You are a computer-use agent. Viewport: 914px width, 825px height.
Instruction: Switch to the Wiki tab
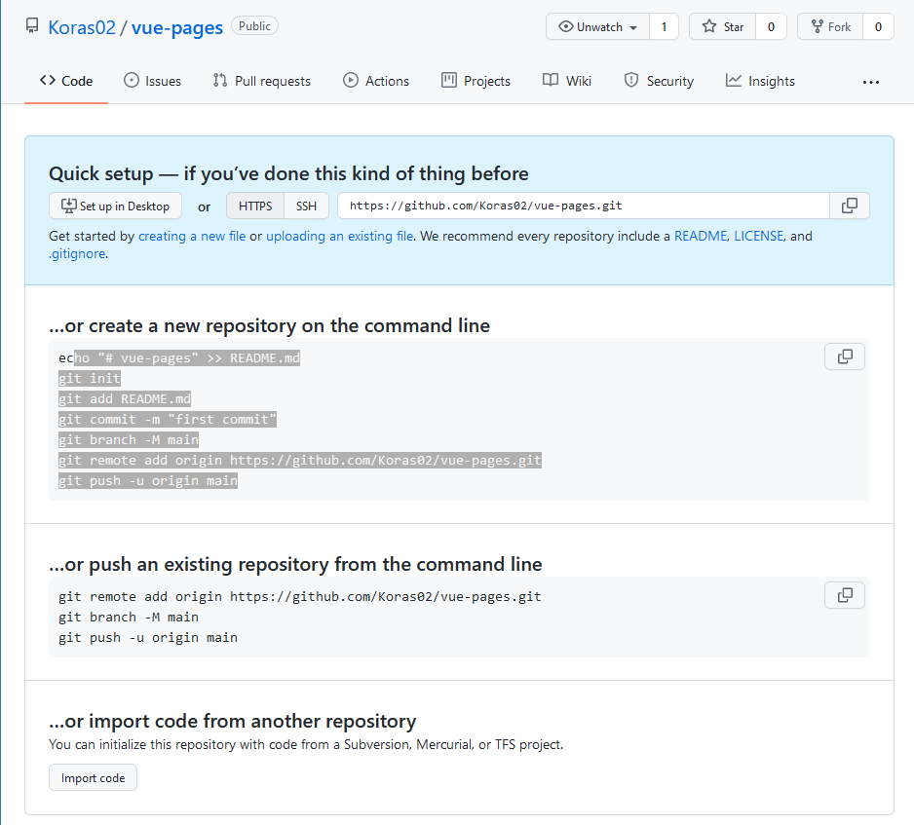click(567, 81)
